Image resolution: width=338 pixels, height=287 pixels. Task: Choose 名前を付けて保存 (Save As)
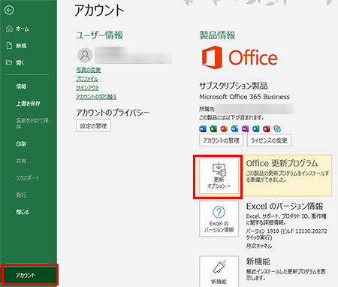coord(32,123)
